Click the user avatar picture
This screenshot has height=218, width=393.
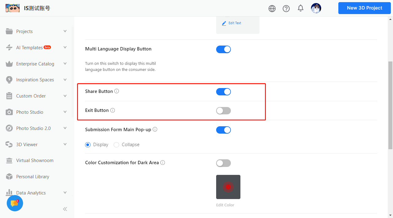pyautogui.click(x=316, y=8)
